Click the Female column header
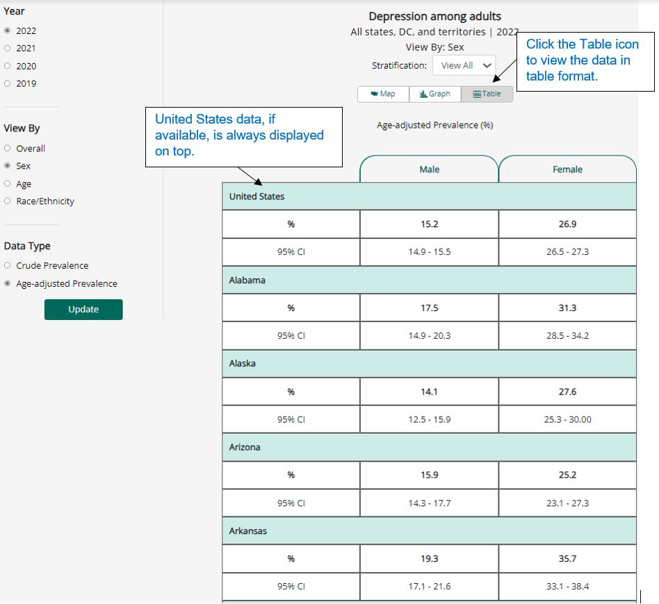Screen dimensions: 659x604 pos(567,169)
